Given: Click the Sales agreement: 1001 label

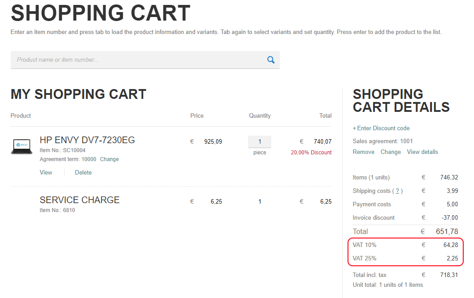Looking at the screenshot, I should [383, 141].
